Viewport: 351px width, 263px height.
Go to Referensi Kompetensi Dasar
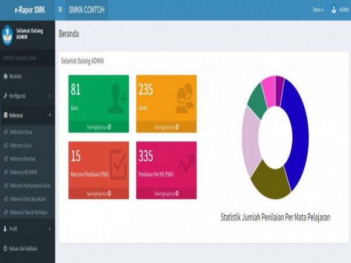(30, 186)
